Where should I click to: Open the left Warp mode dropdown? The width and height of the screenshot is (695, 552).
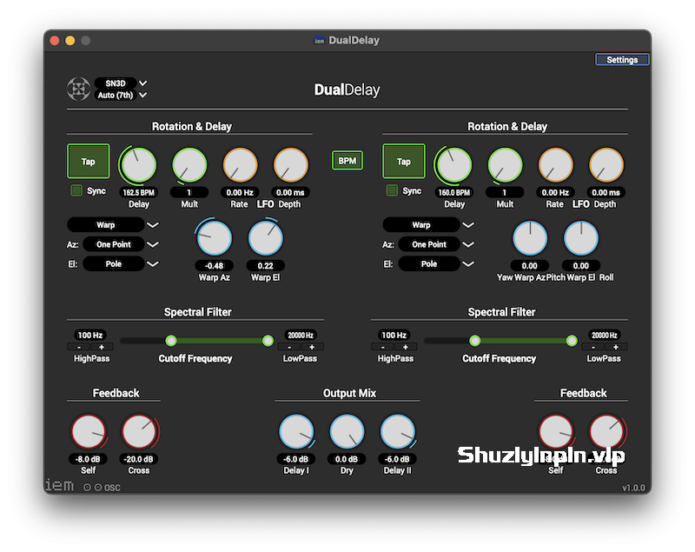point(113,225)
